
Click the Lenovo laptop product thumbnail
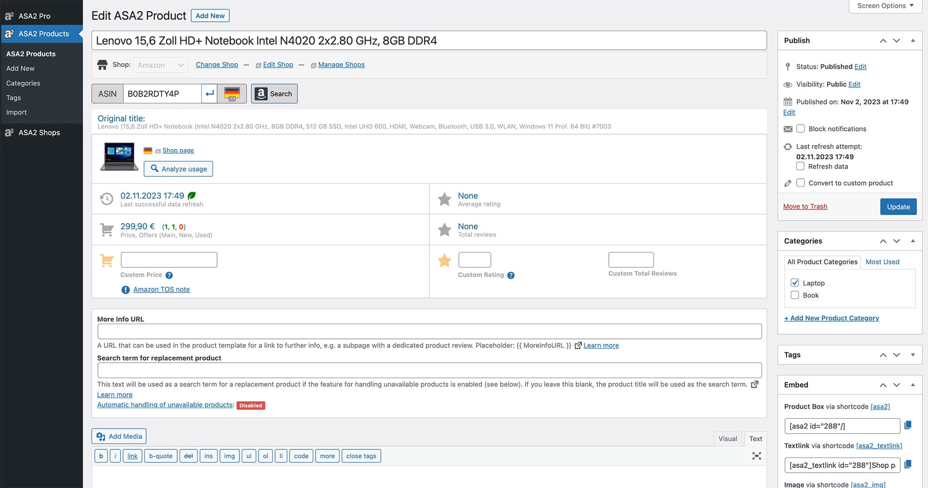[119, 157]
